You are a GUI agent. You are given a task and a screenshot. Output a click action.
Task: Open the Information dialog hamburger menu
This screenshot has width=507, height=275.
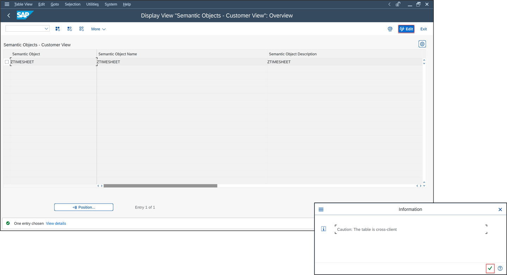321,209
